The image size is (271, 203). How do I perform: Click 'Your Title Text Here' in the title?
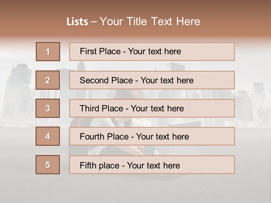pos(150,21)
